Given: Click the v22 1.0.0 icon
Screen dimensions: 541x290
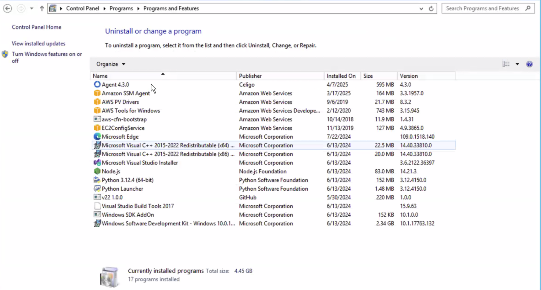Looking at the screenshot, I should point(97,197).
